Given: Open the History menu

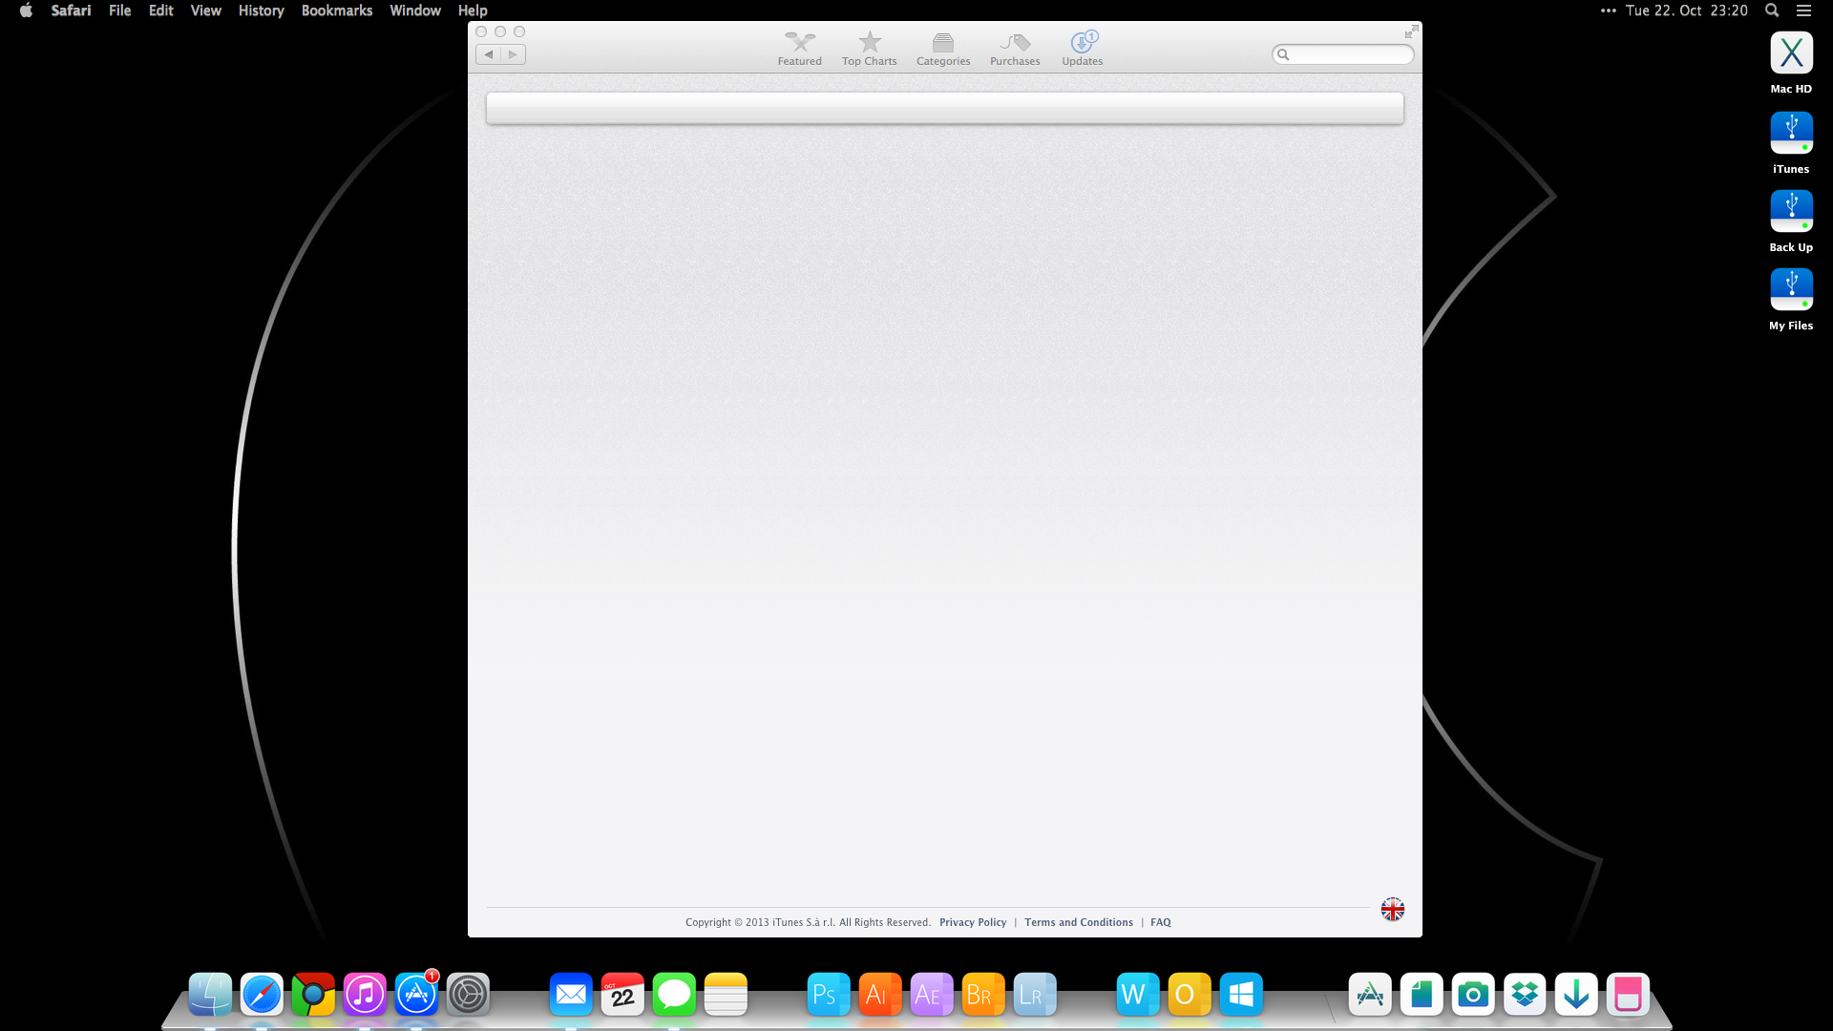Looking at the screenshot, I should [x=261, y=11].
